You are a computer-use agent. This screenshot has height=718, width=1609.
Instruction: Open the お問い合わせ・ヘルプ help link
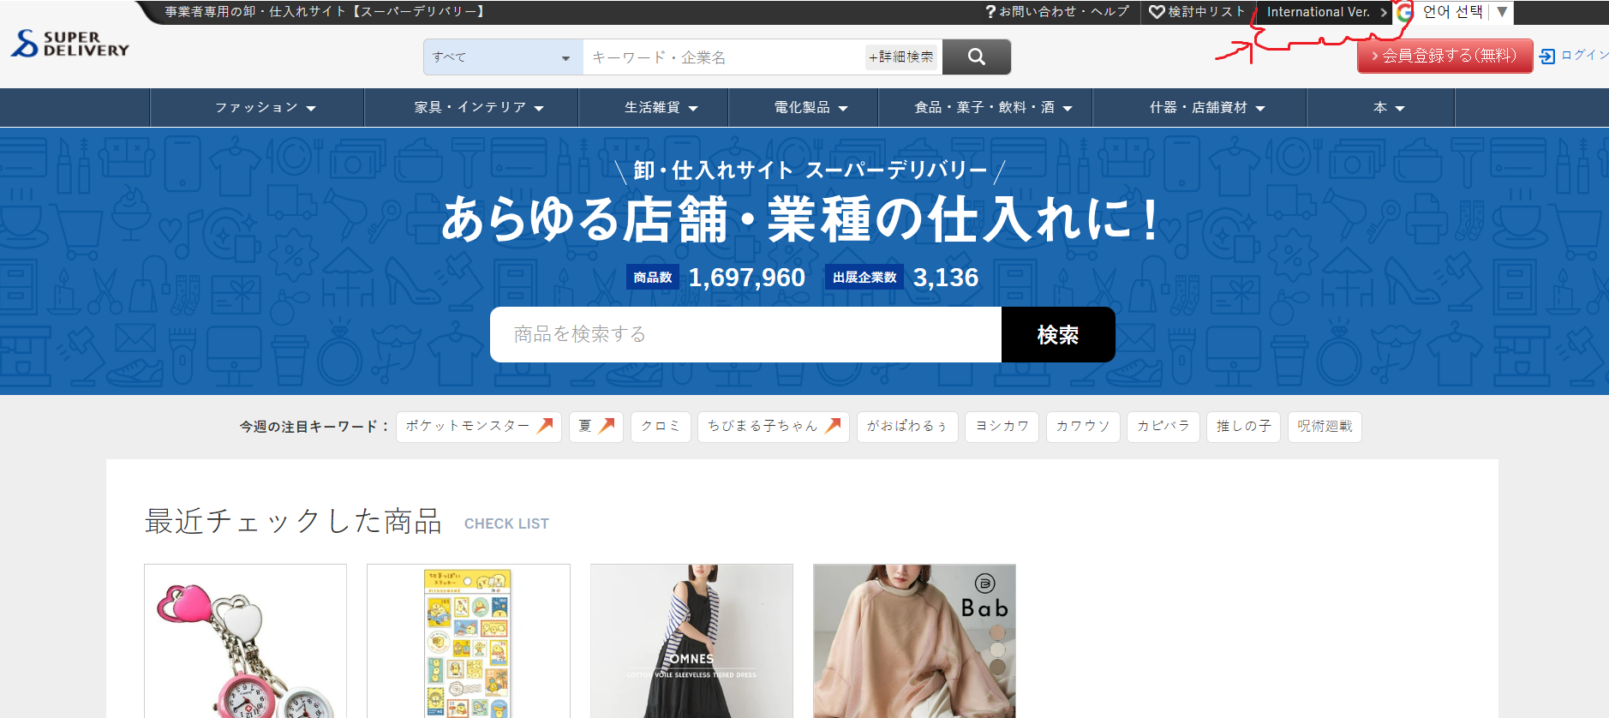pyautogui.click(x=1057, y=12)
